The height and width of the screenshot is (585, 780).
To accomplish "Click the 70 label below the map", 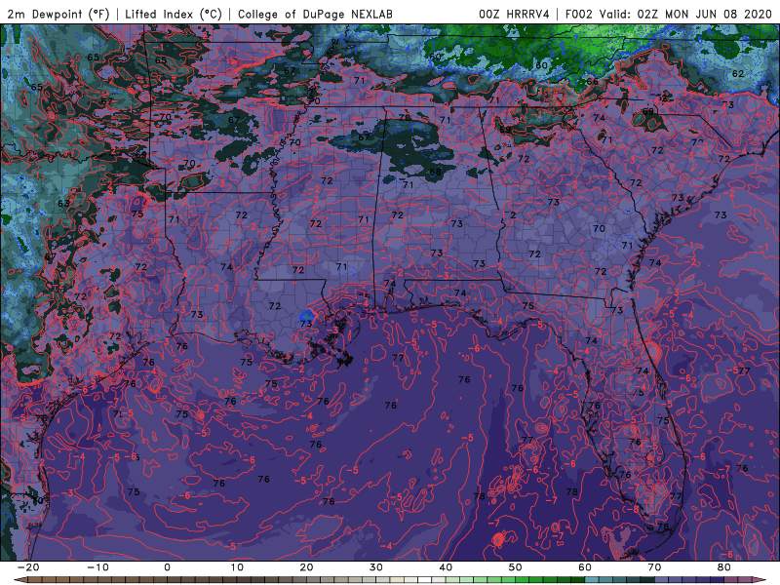I will tap(654, 567).
